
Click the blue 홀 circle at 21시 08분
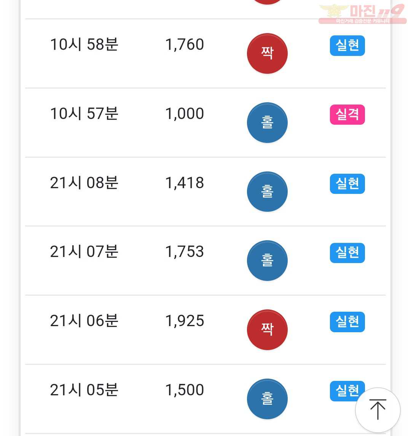tap(267, 192)
